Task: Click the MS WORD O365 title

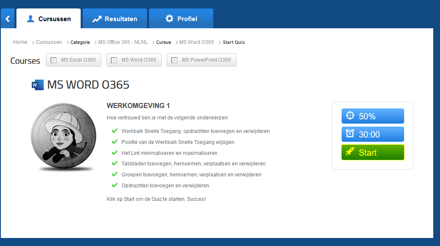Action: tap(88, 85)
